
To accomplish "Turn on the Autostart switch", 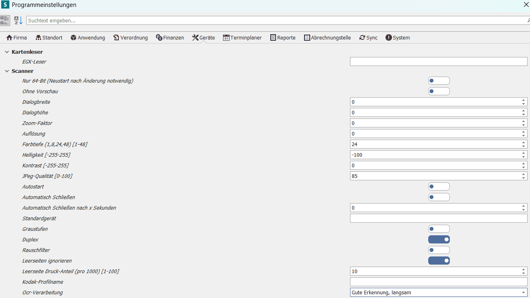I will pos(439,186).
